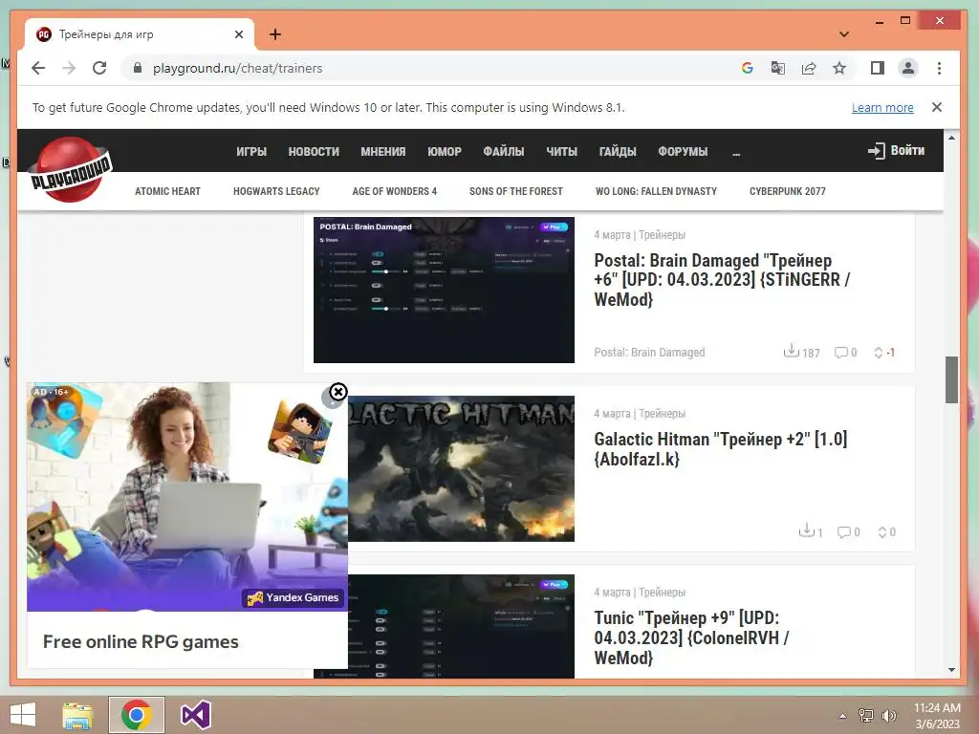Open the Tunic trainer thumbnail
Screen dimensions: 979x734
click(461, 626)
